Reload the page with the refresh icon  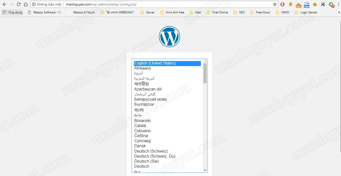pos(19,4)
